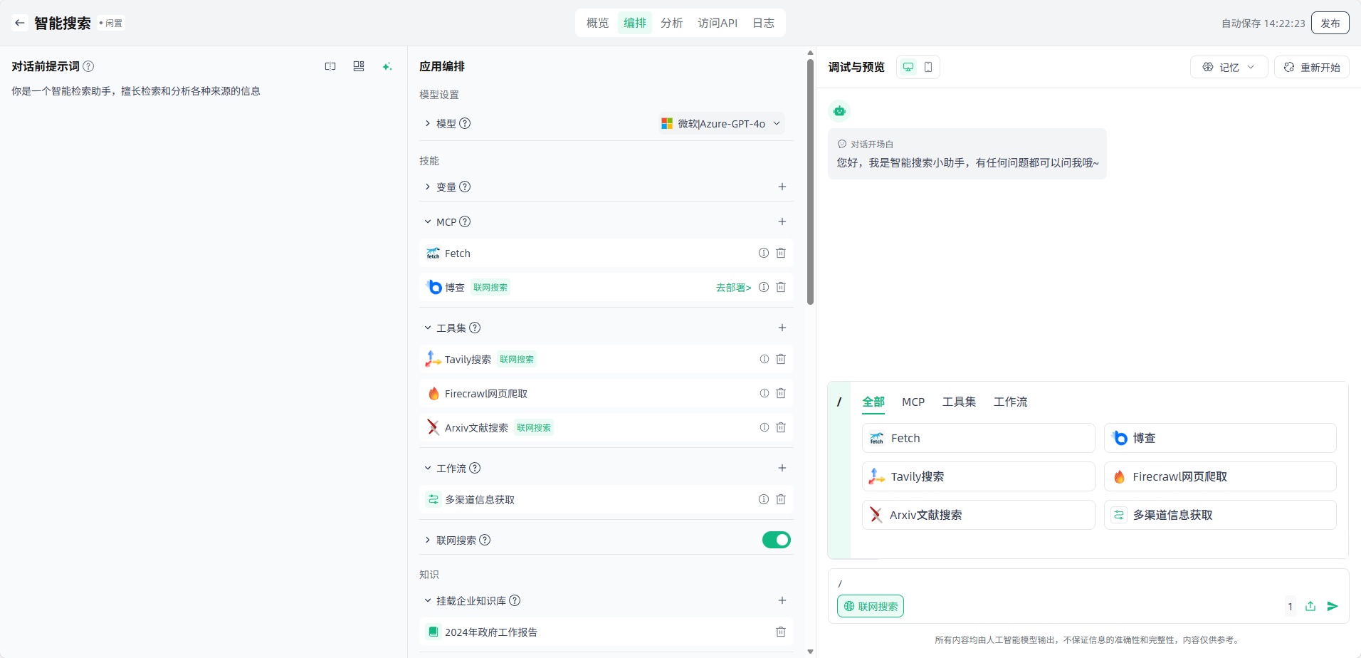
Task: Click the pre-prompt text area
Action: pyautogui.click(x=203, y=285)
